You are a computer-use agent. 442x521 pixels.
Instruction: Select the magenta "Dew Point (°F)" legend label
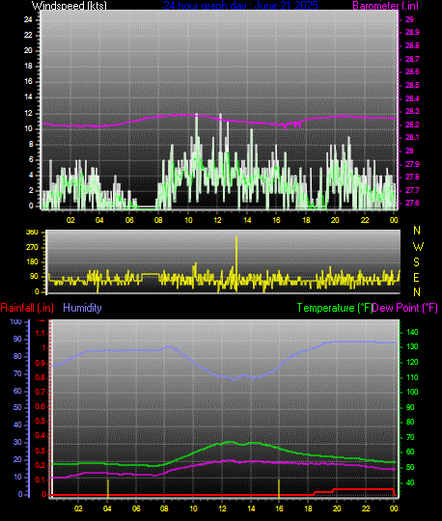click(404, 308)
